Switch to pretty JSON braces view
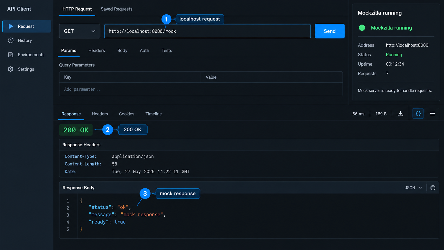Screen dimensions: 444x250 pos(418,114)
